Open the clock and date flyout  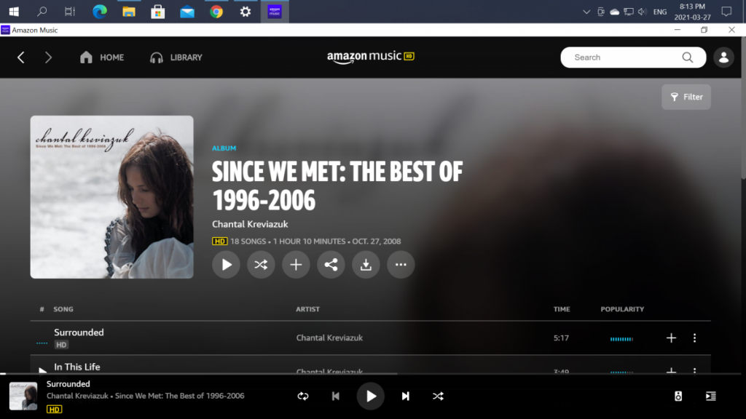pos(692,12)
